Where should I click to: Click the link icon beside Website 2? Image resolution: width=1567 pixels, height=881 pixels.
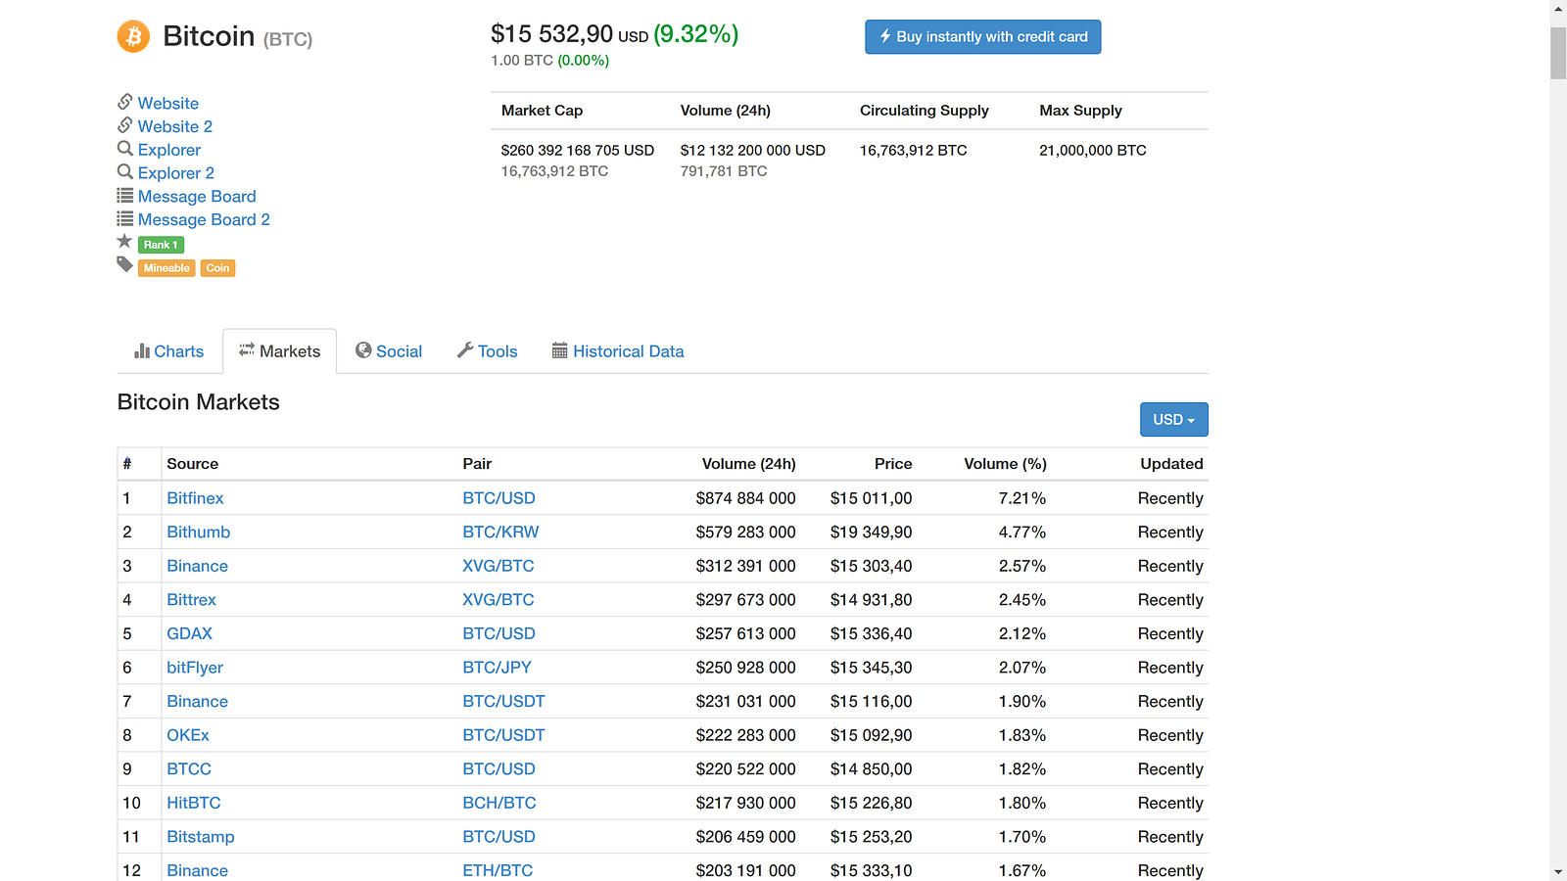coord(125,125)
